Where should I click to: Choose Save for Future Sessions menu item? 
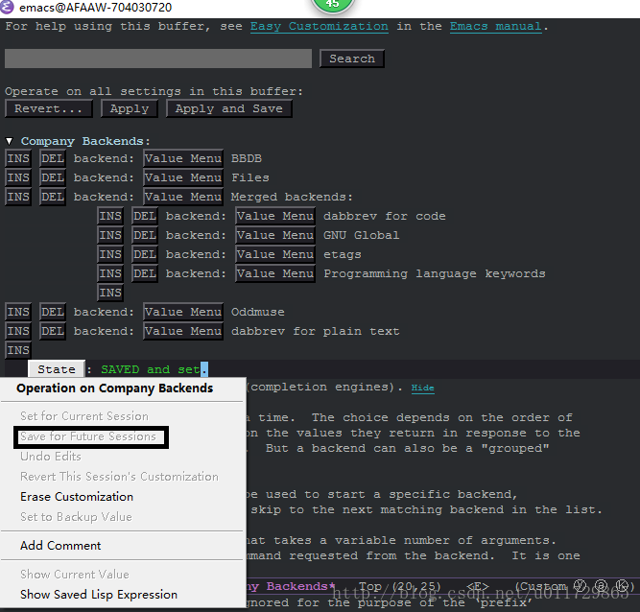(x=88, y=436)
